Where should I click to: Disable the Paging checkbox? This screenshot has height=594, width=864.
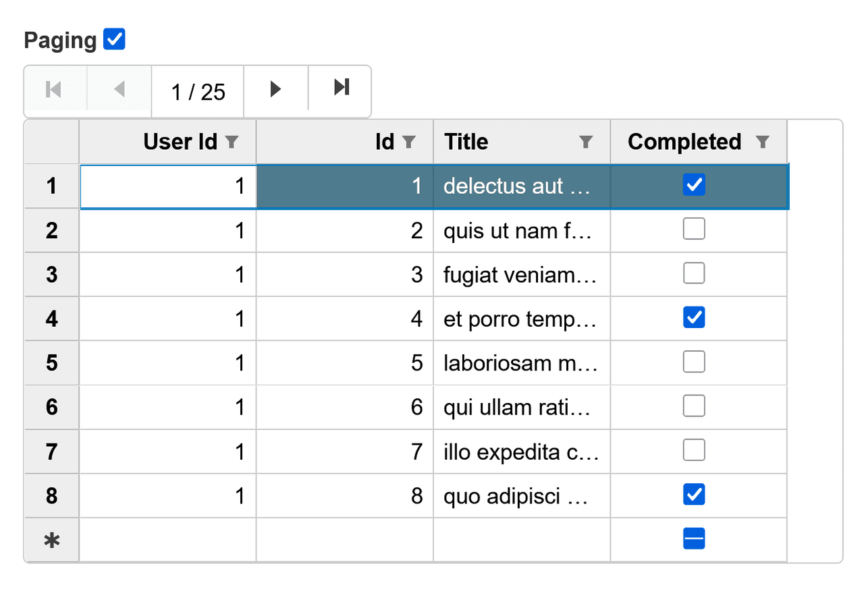(114, 39)
